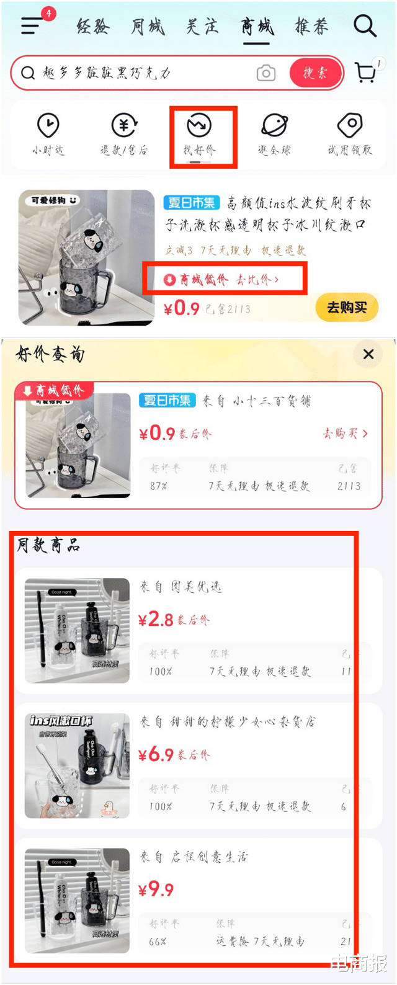
Task: Click the red 搜索 button
Action: [316, 73]
